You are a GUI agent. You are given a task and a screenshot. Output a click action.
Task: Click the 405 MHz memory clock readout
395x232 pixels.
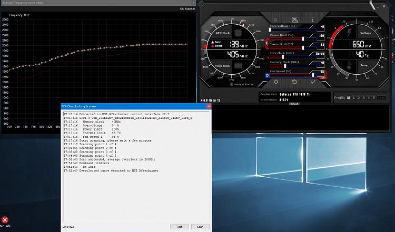238,54
